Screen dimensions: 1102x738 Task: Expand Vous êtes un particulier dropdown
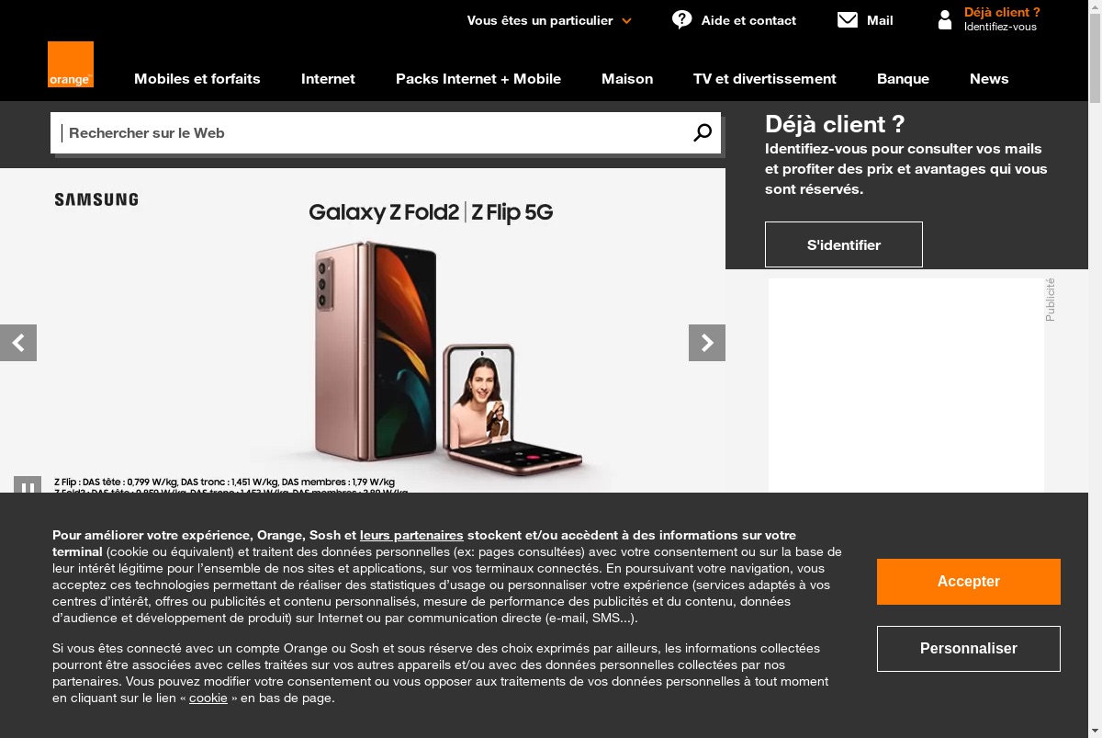pyautogui.click(x=549, y=20)
